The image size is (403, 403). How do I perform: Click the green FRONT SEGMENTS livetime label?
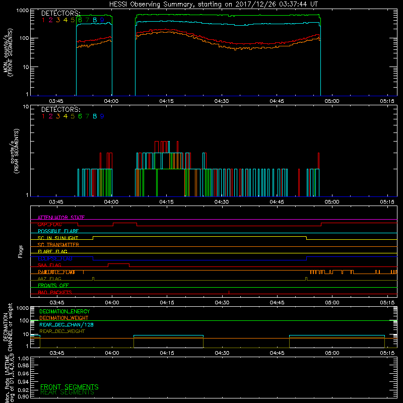70,387
